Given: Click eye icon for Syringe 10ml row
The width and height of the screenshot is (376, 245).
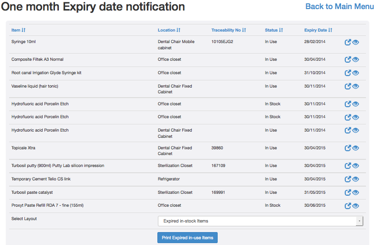Looking at the screenshot, I should pyautogui.click(x=355, y=42).
